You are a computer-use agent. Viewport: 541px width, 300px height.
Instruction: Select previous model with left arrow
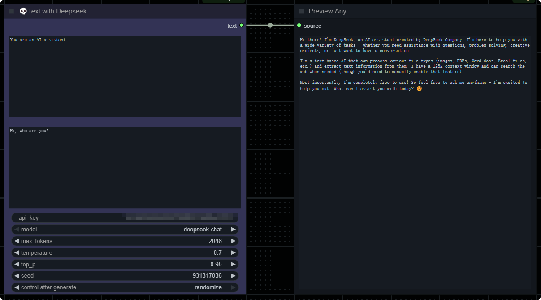[17, 230]
